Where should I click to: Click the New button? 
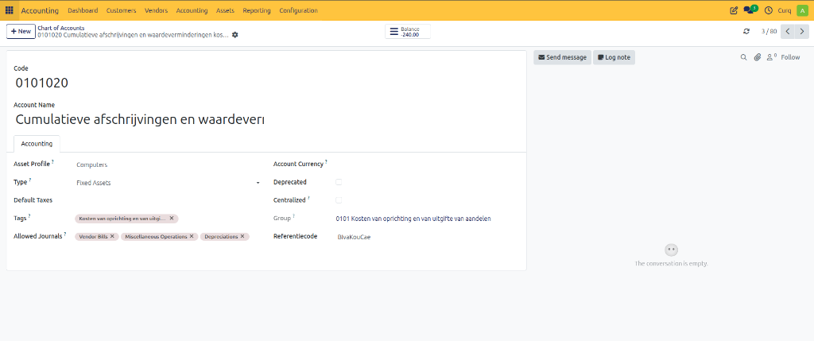pyautogui.click(x=21, y=31)
